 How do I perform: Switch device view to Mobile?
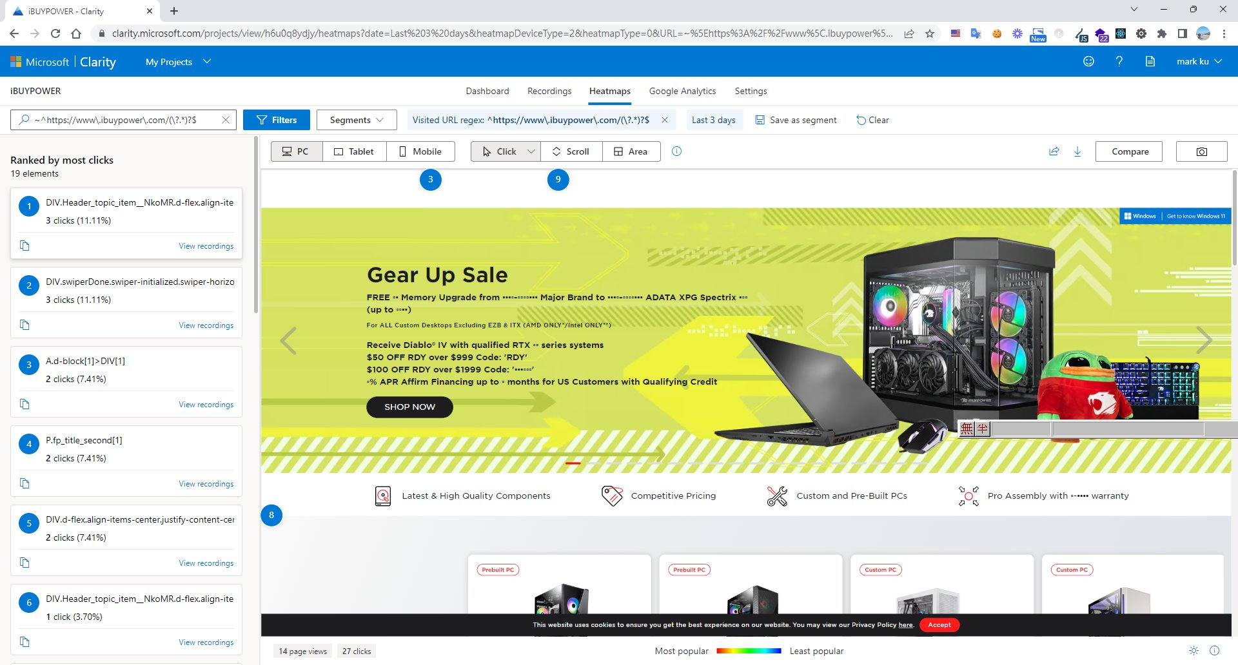coord(420,151)
